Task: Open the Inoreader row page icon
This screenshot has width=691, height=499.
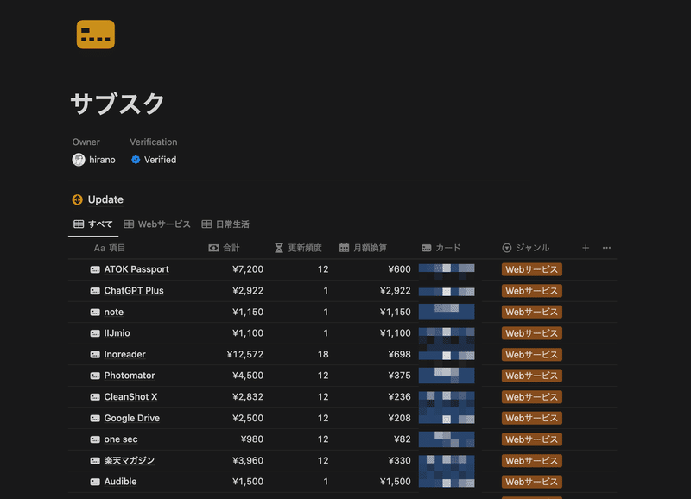Action: tap(95, 355)
